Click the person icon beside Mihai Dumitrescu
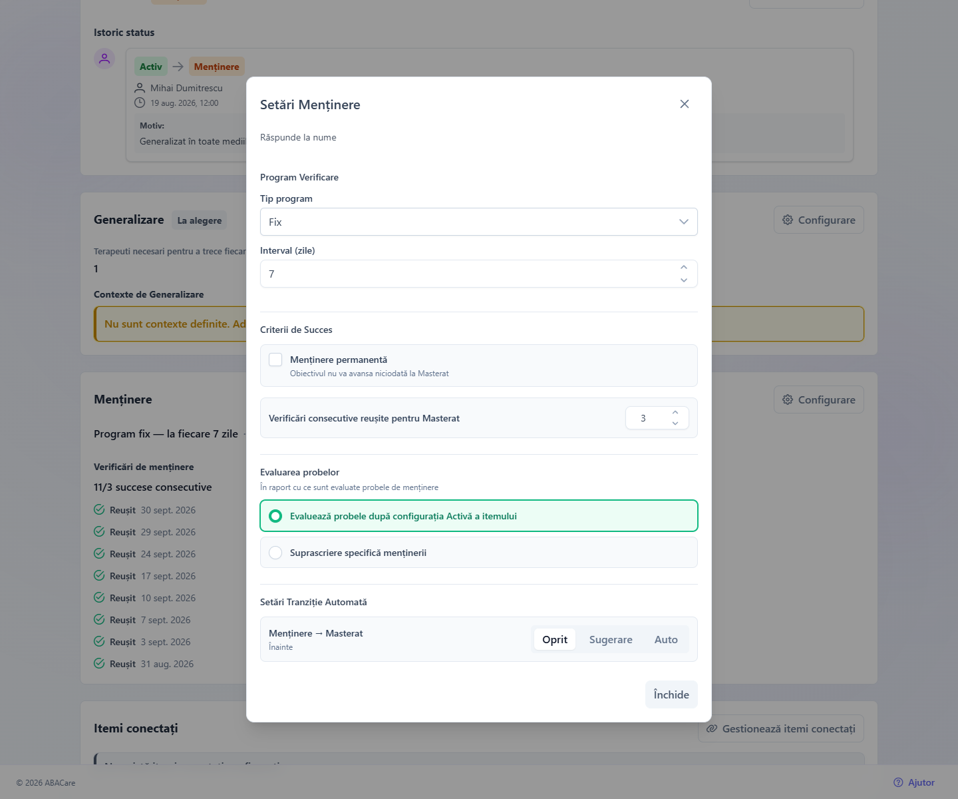 (x=140, y=88)
